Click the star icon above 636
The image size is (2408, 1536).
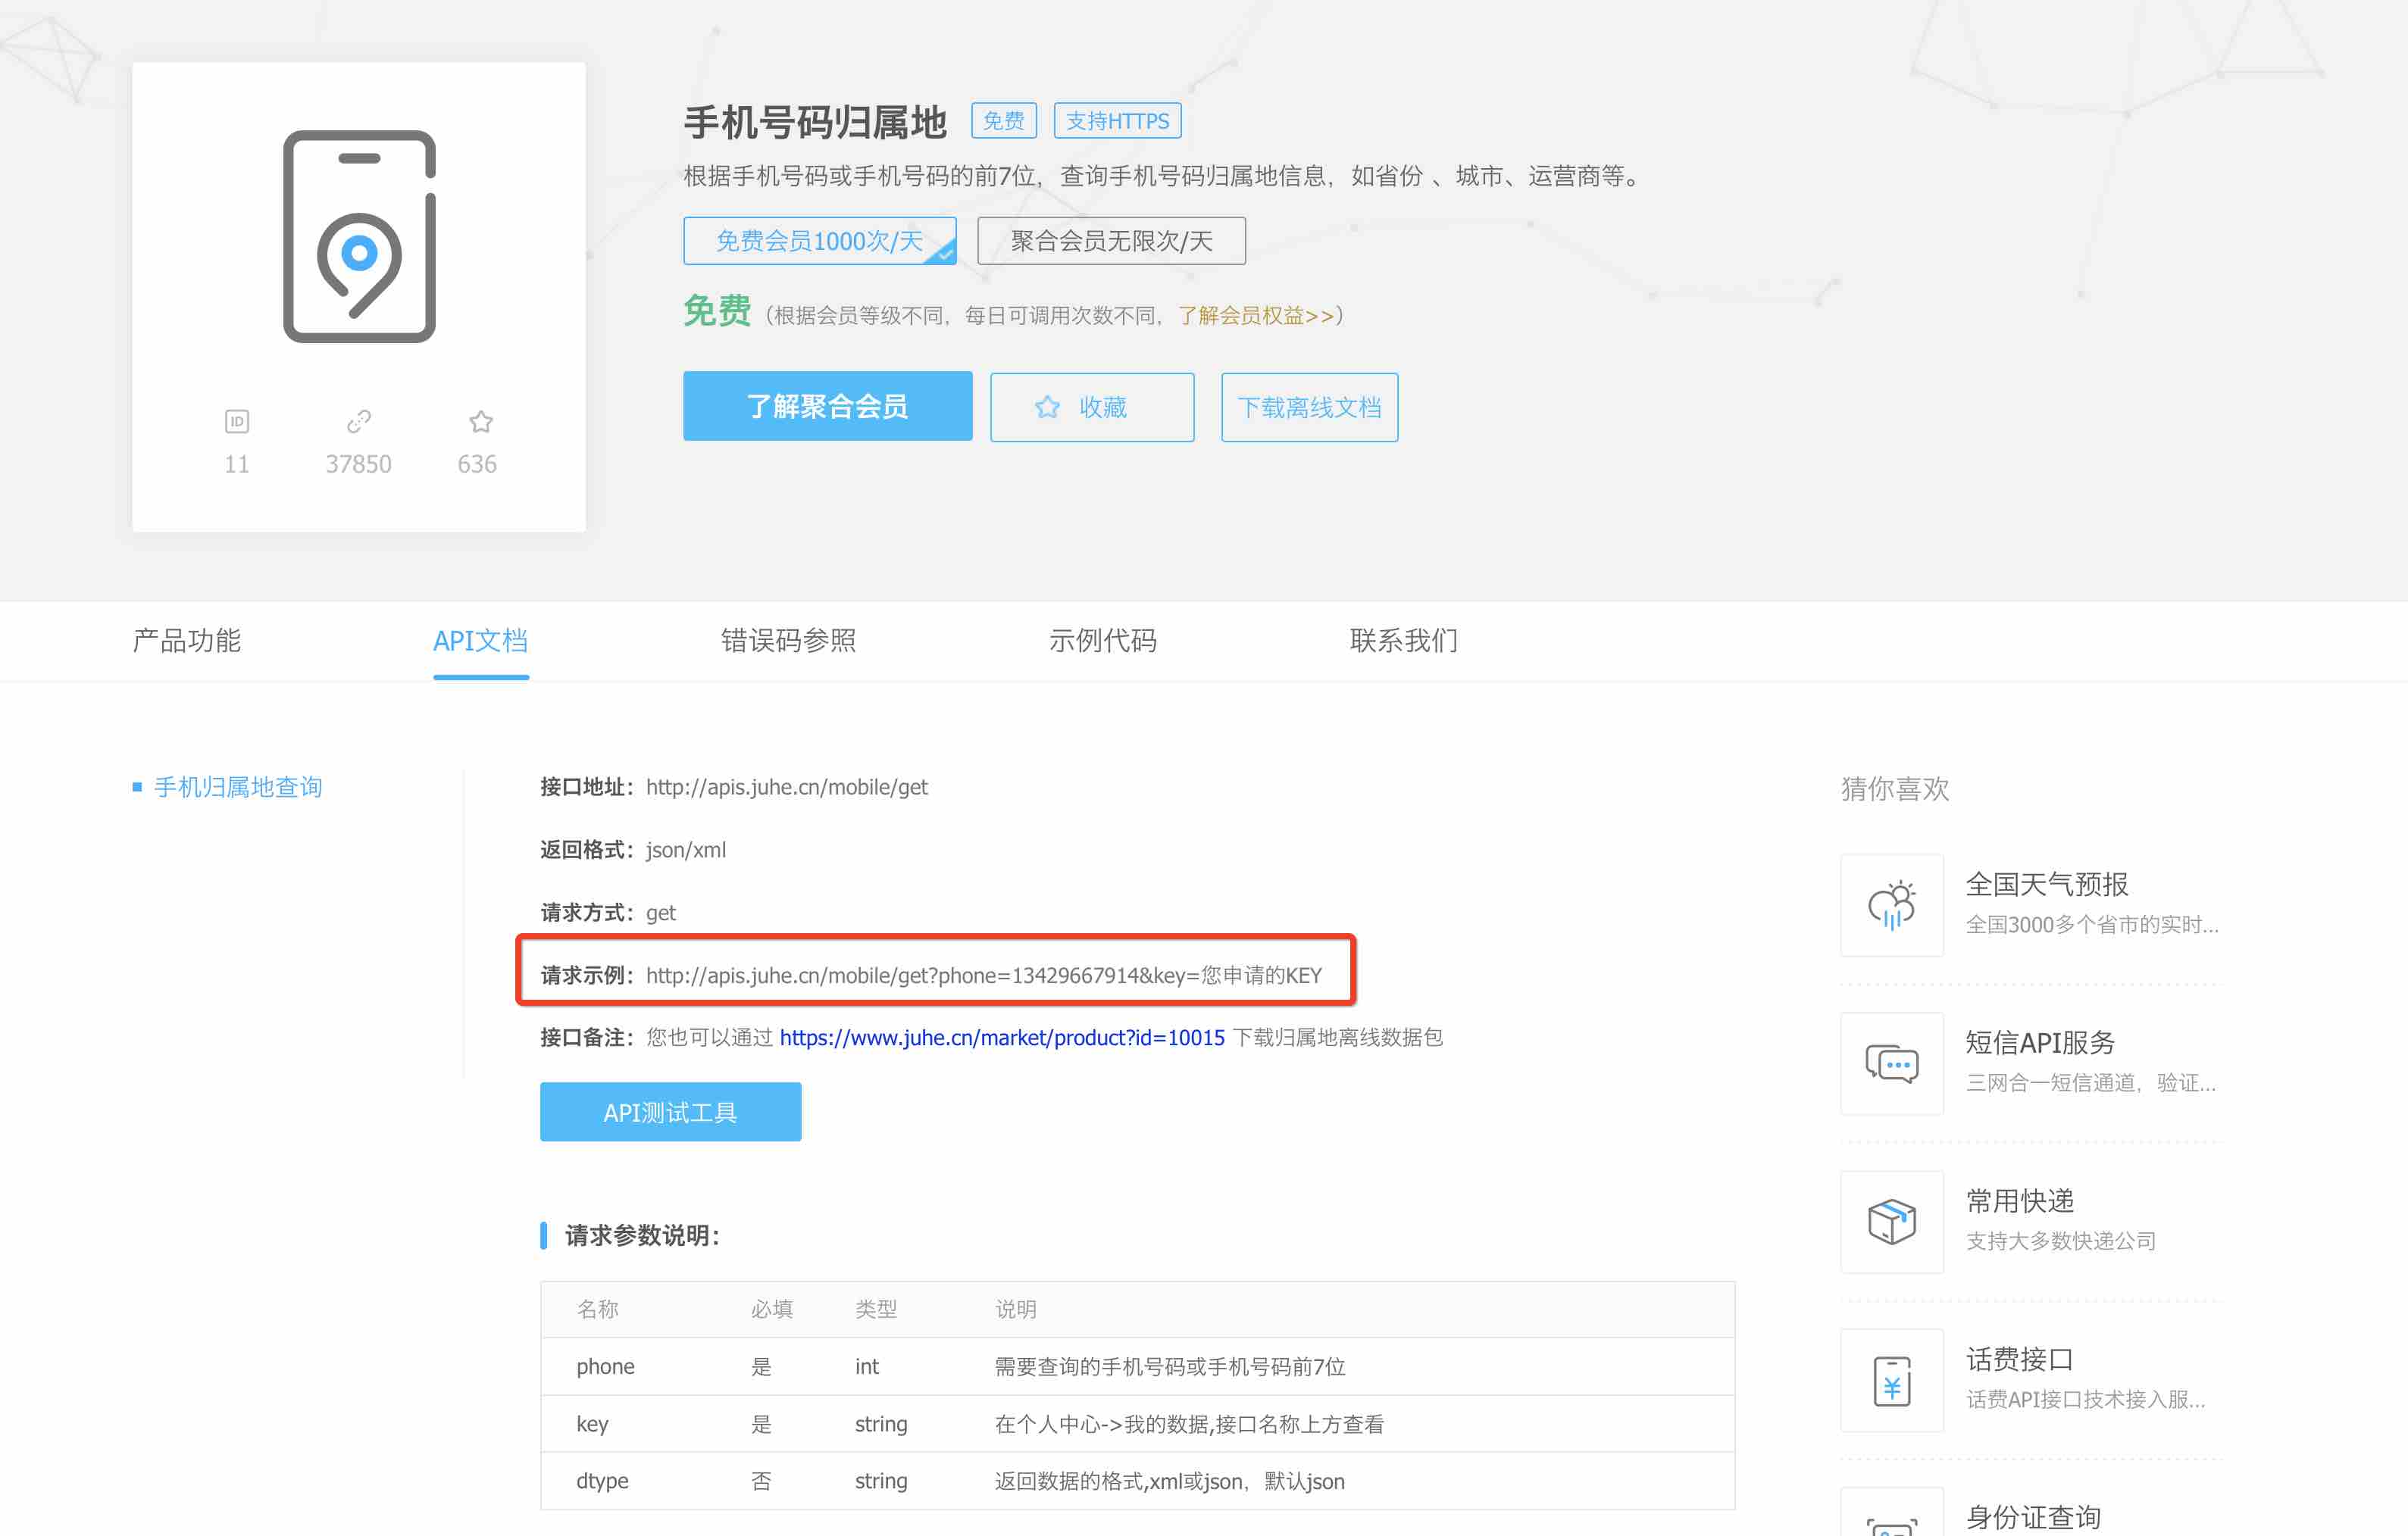pyautogui.click(x=481, y=422)
